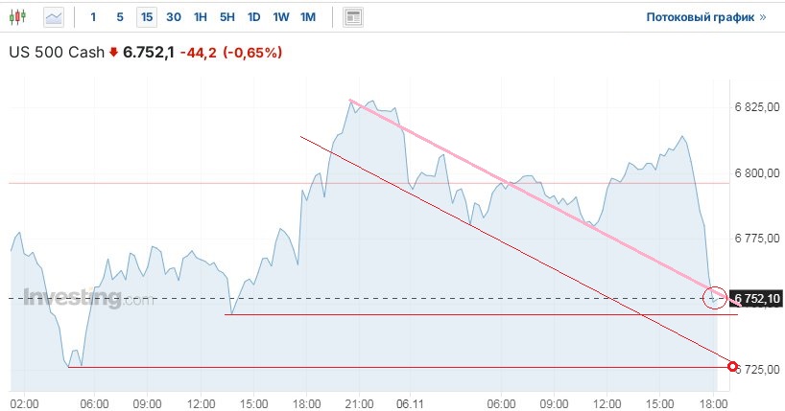Click the US 500 Cash instrument title

[57, 53]
